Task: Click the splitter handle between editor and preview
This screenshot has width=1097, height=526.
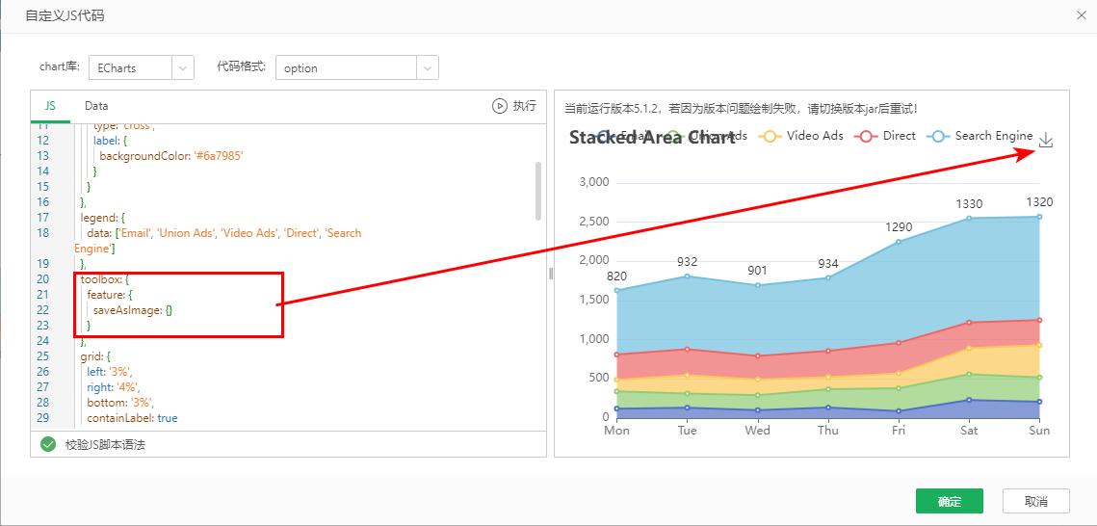Action: pyautogui.click(x=551, y=273)
